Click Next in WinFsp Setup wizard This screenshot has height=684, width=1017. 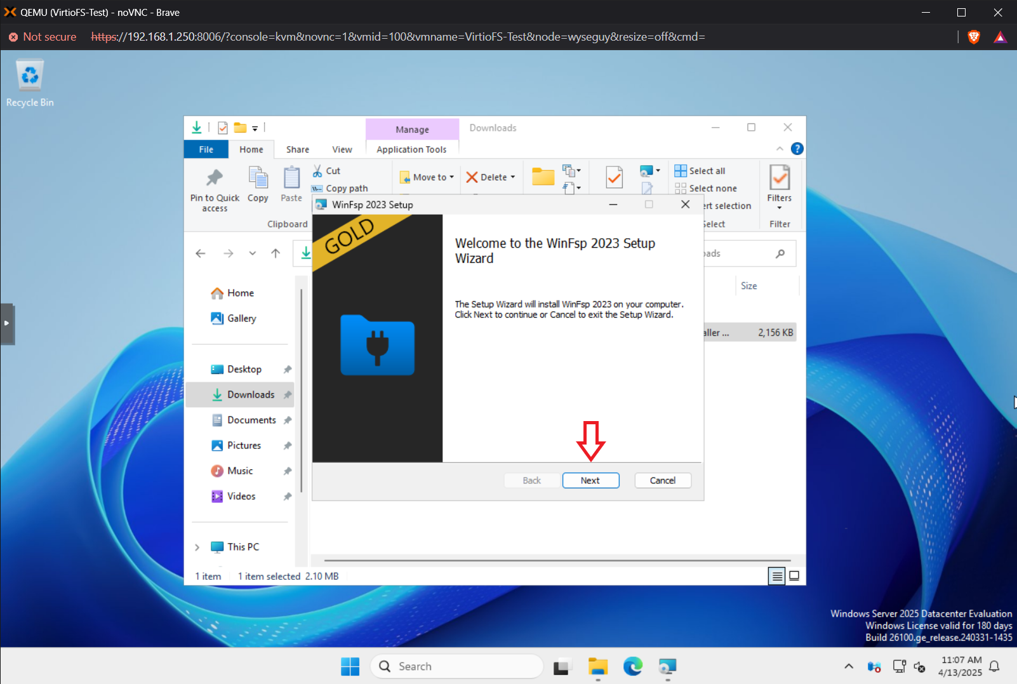pyautogui.click(x=590, y=480)
